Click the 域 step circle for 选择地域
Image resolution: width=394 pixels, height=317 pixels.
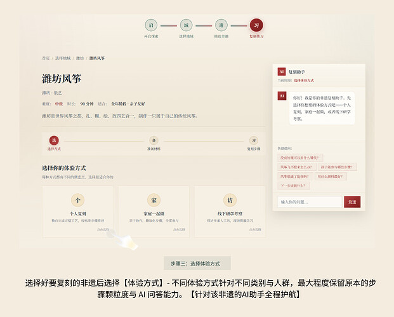pyautogui.click(x=186, y=25)
